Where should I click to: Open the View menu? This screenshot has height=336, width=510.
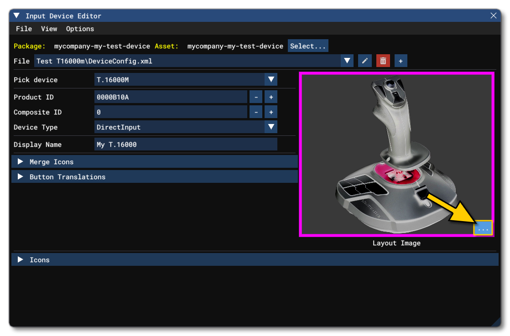[x=49, y=29]
